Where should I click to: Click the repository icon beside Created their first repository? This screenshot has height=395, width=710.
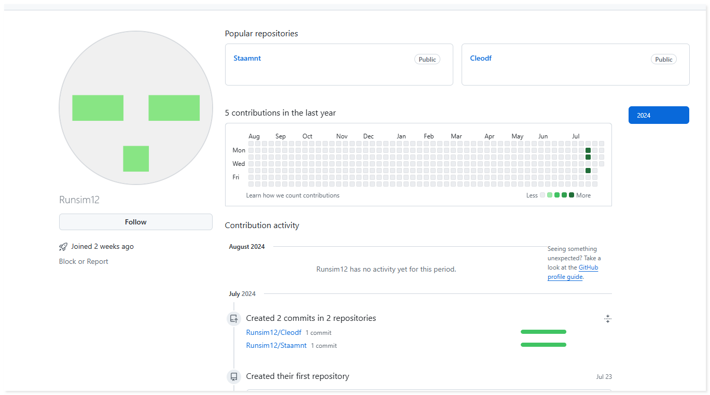[x=234, y=377]
